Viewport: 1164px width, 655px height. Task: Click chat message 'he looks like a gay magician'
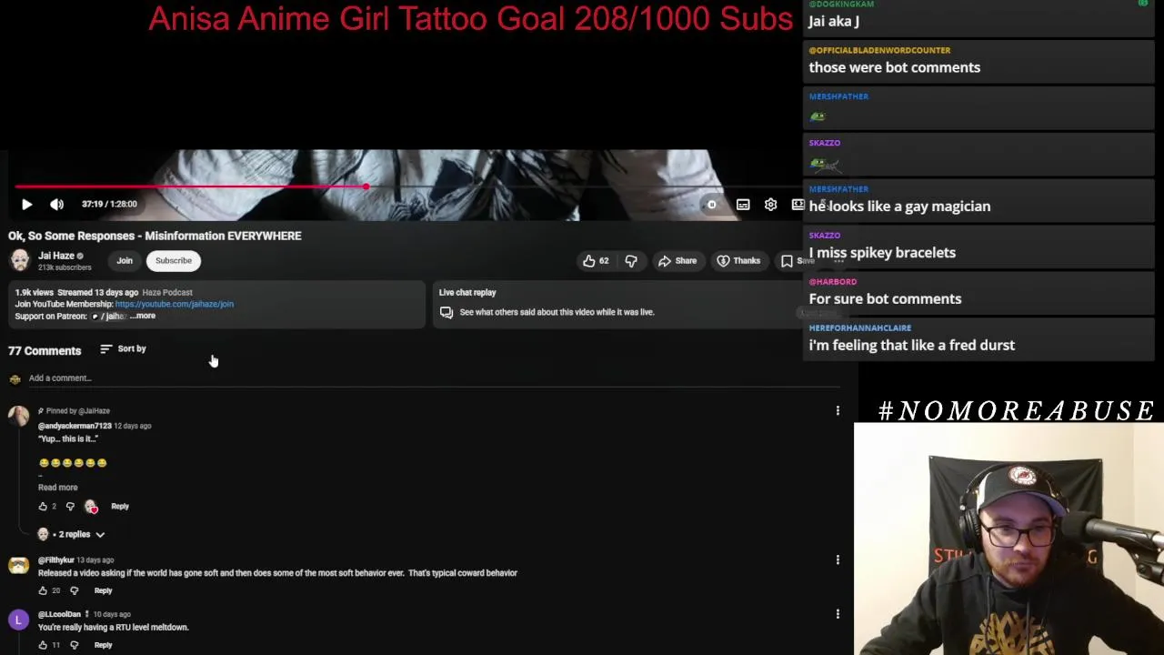899,207
